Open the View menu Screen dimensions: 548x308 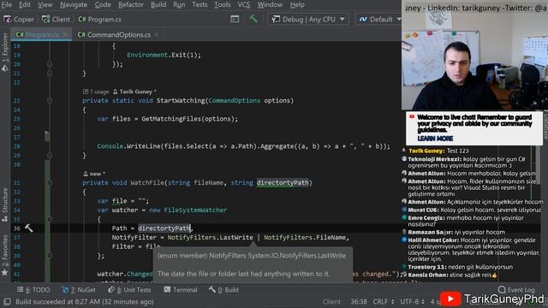pos(45,4)
